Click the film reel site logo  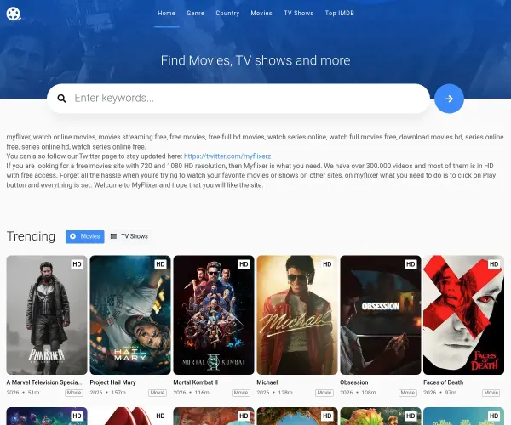(x=14, y=14)
